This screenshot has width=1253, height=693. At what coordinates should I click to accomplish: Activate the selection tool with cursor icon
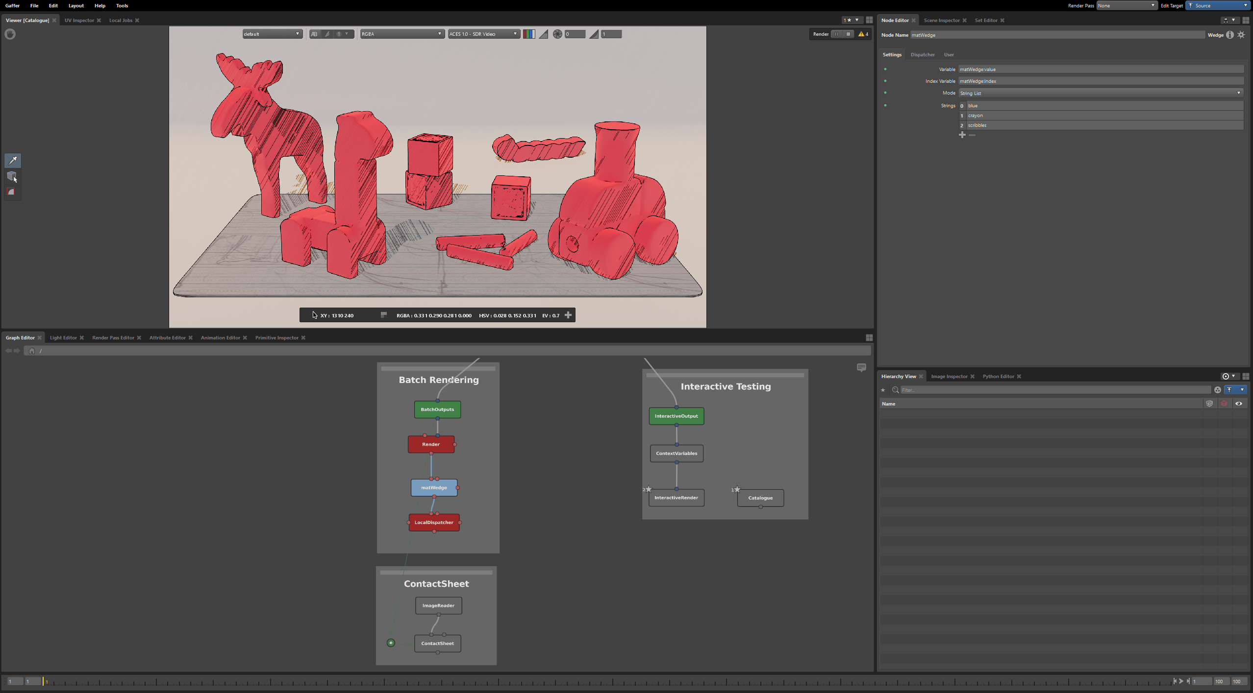[13, 176]
